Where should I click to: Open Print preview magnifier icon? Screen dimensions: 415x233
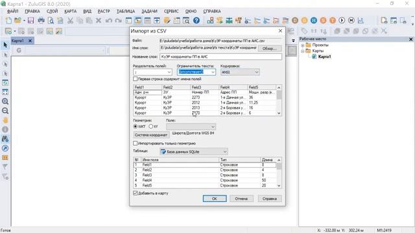tap(51, 20)
